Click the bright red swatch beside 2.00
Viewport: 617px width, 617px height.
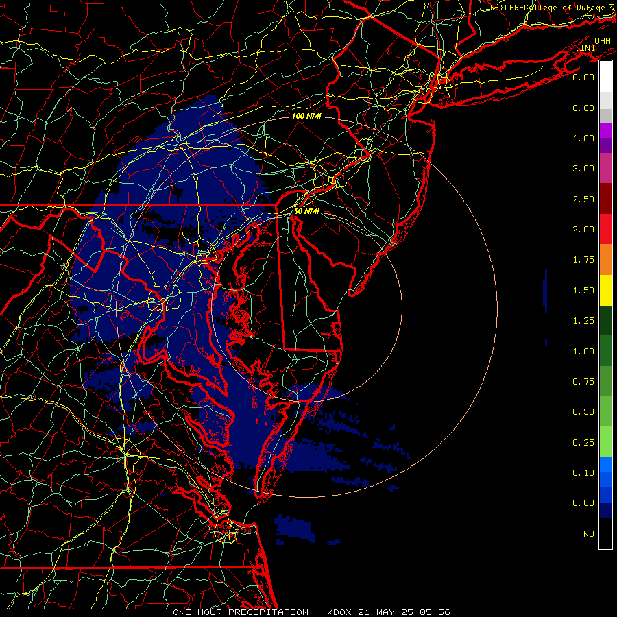tap(605, 229)
